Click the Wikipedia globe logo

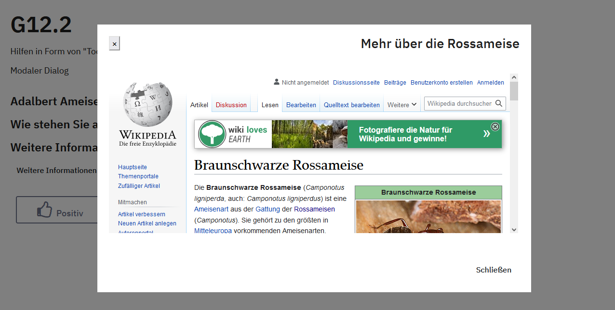(x=147, y=104)
